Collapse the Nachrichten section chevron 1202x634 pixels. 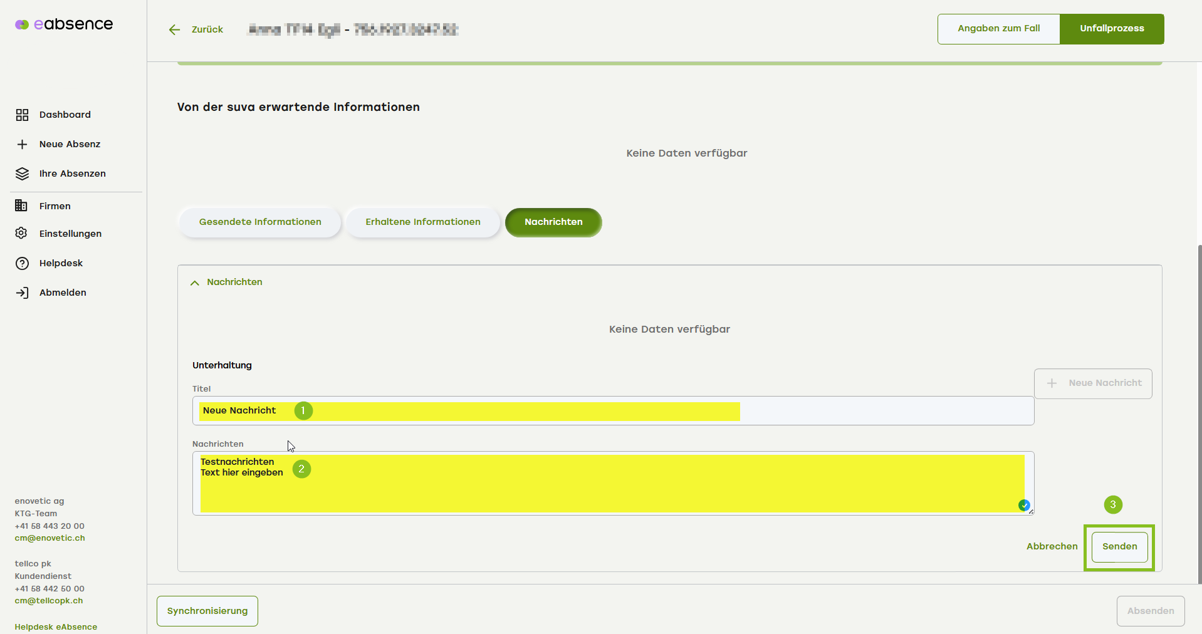coord(195,283)
